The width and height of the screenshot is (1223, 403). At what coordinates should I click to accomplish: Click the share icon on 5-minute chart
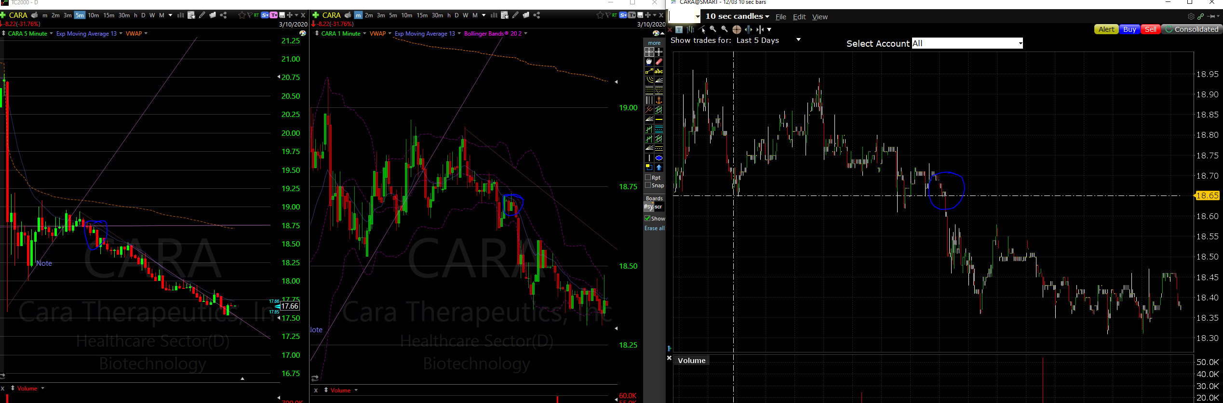[x=223, y=15]
